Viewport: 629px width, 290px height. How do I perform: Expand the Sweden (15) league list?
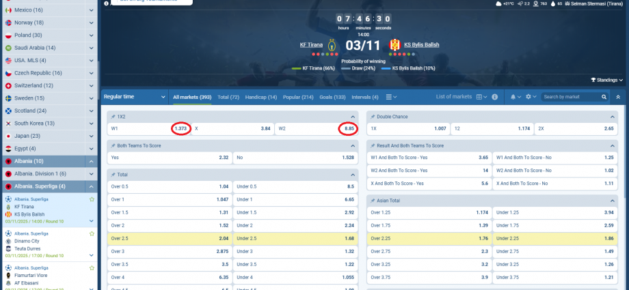click(92, 98)
